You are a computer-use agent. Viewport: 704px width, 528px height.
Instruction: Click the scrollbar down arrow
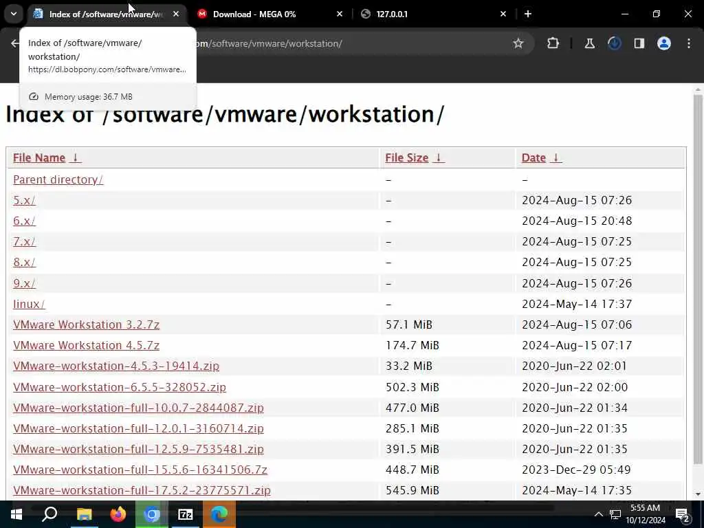tap(698, 494)
